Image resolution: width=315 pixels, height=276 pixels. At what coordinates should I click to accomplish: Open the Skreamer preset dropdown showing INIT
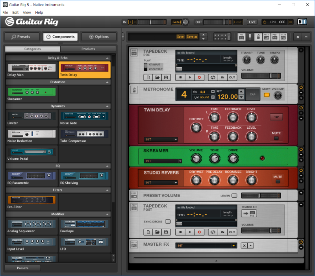pos(163,161)
